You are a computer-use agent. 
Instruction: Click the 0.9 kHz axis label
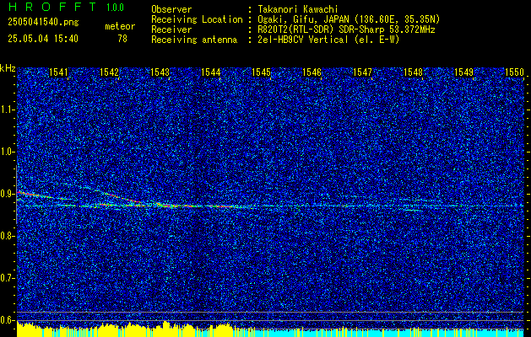(x=8, y=194)
